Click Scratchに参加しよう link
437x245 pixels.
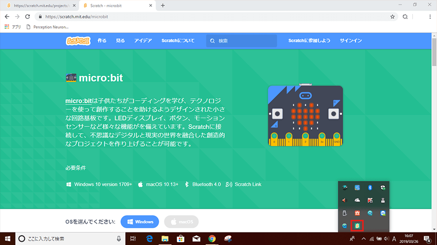pos(309,41)
